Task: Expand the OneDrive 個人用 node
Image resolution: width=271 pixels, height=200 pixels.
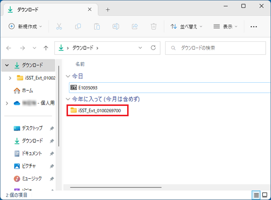Action: click(7, 103)
